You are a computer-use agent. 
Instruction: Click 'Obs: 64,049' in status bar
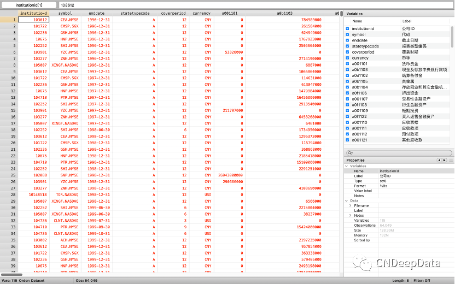[86, 281]
